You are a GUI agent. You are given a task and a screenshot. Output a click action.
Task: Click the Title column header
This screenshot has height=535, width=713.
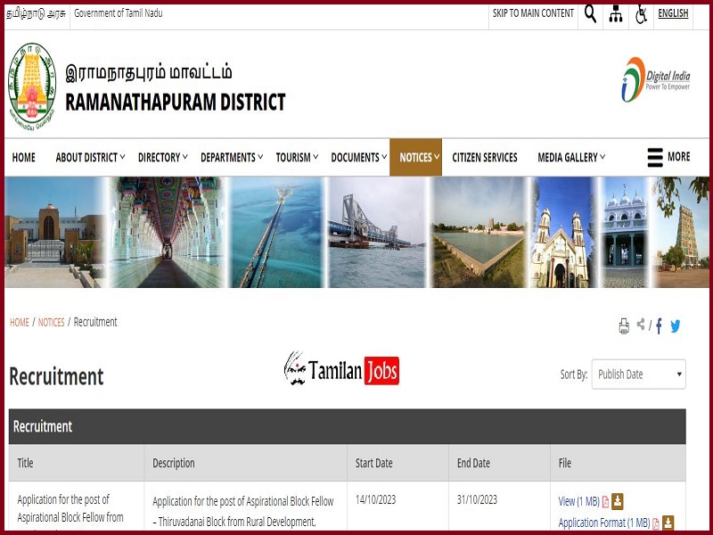25,463
